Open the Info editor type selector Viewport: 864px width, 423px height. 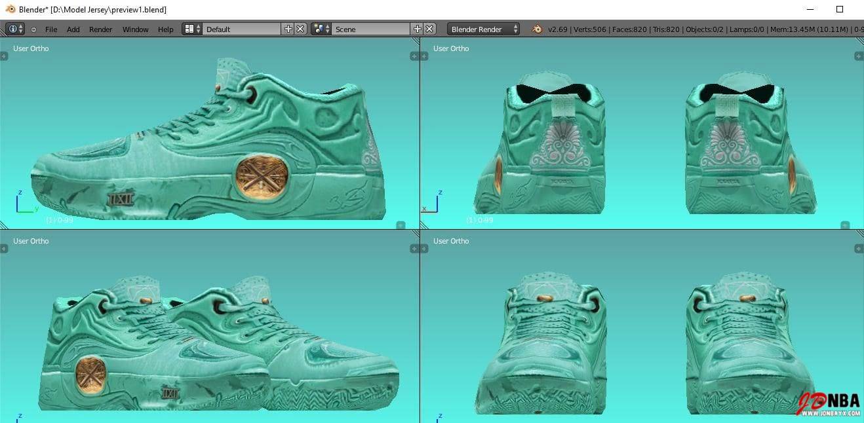[x=14, y=29]
